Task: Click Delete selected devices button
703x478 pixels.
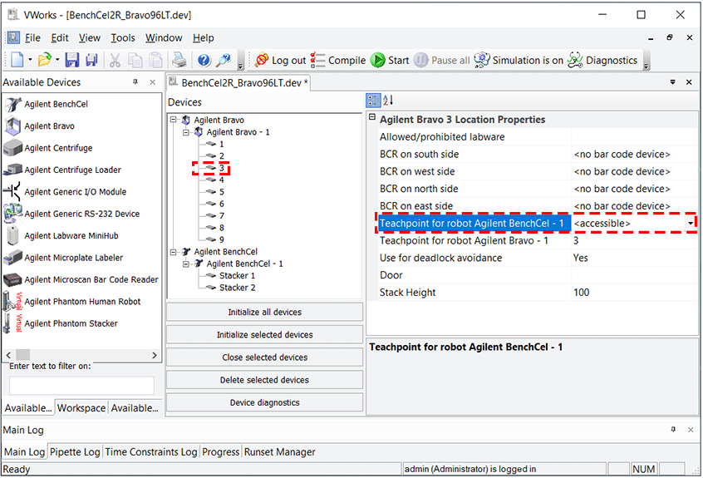Action: 264,380
